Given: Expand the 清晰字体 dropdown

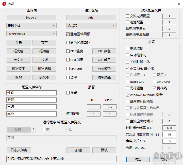Looking at the screenshot, I should (31, 26).
